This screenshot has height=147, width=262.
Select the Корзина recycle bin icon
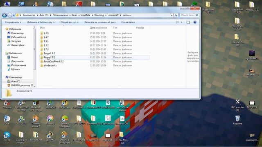click(x=237, y=120)
